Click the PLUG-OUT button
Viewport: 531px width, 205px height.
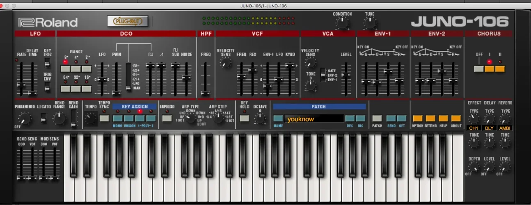click(127, 21)
